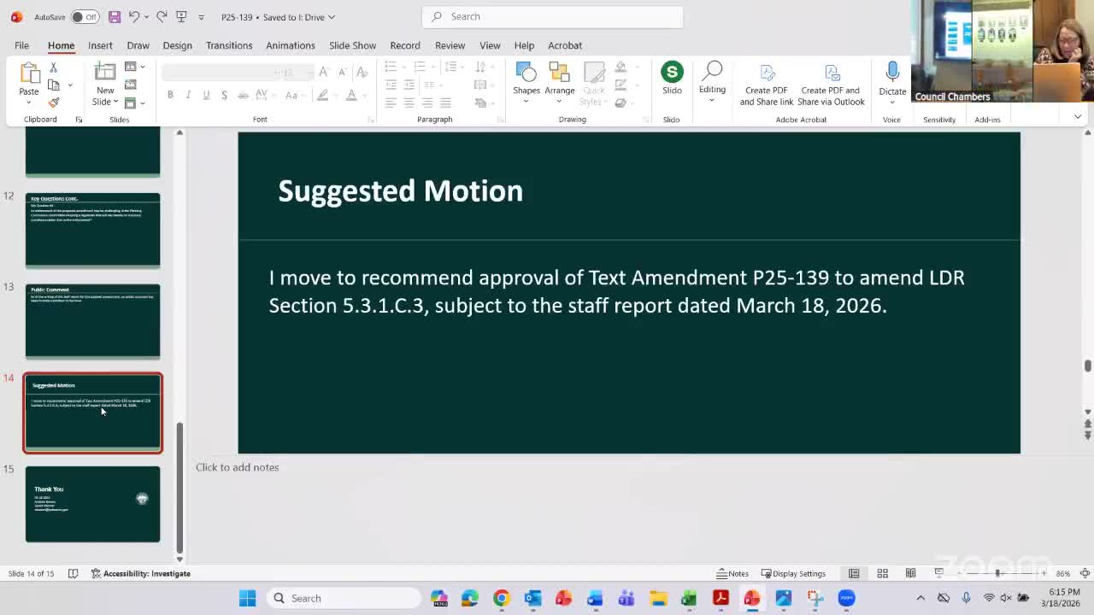Open Google Chrome from the taskbar
This screenshot has width=1094, height=615.
click(501, 598)
